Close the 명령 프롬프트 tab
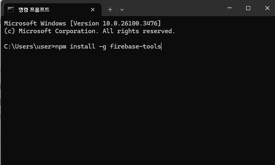275x165 pixels. (93, 10)
